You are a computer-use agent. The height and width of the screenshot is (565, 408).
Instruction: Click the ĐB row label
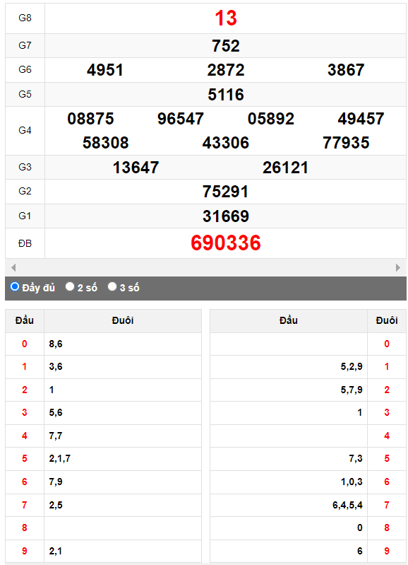pyautogui.click(x=25, y=243)
